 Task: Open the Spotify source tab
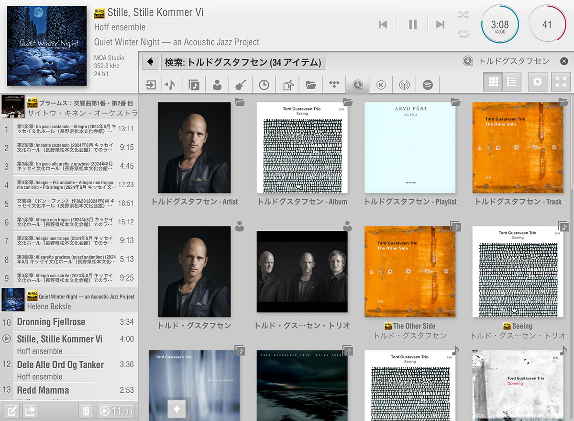click(428, 85)
